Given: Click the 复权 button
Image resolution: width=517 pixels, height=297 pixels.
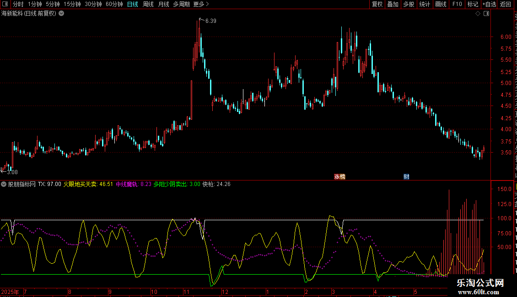Looking at the screenshot, I should pyautogui.click(x=377, y=4).
